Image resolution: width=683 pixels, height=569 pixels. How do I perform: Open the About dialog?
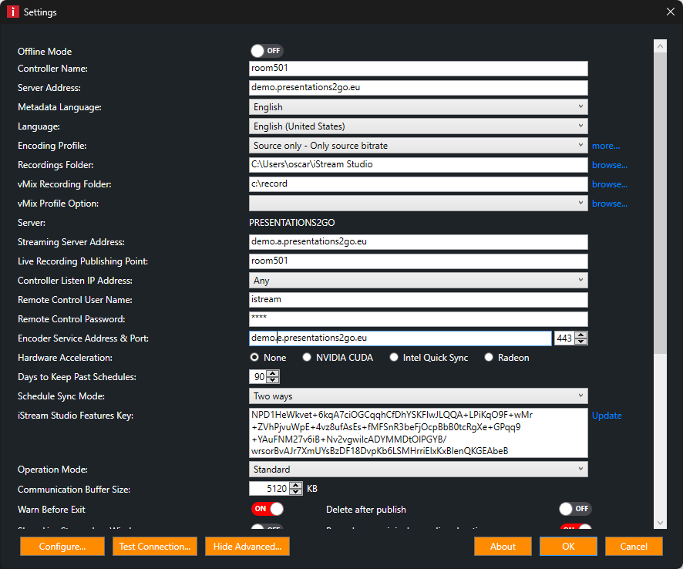tap(503, 547)
